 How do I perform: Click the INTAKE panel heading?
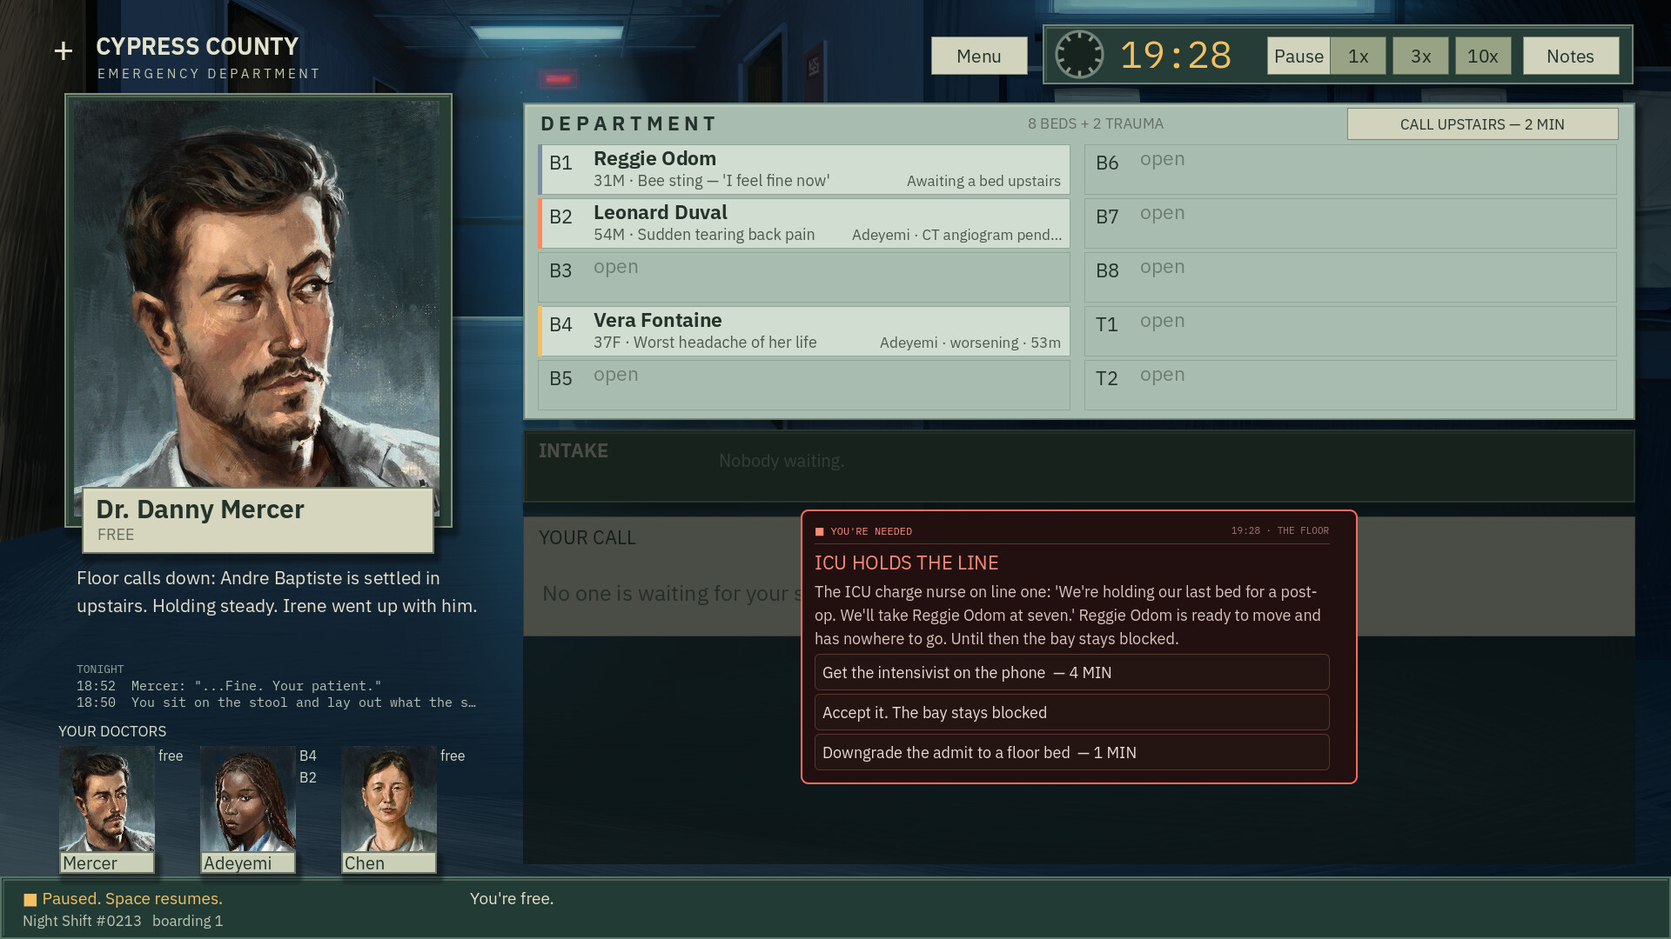[574, 450]
